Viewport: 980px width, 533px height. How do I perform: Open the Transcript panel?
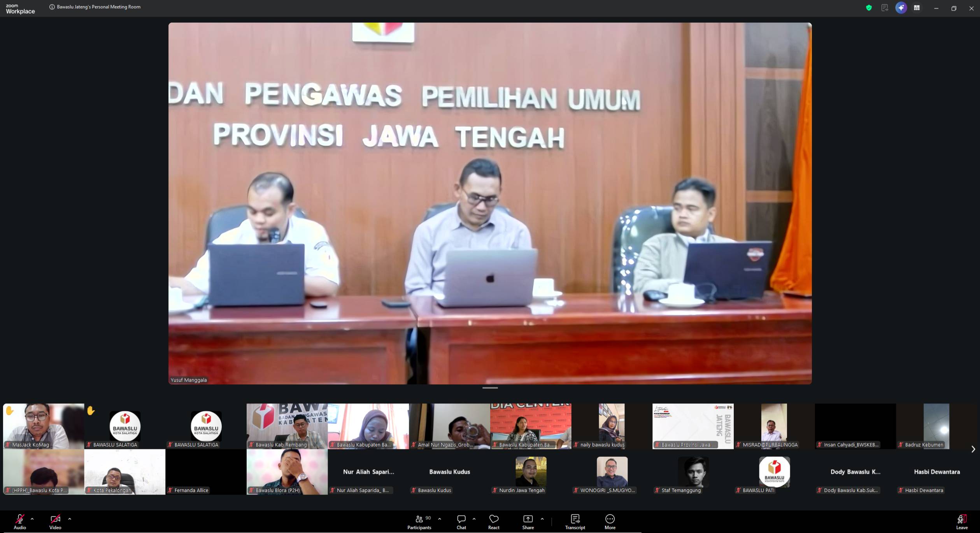coord(575,522)
